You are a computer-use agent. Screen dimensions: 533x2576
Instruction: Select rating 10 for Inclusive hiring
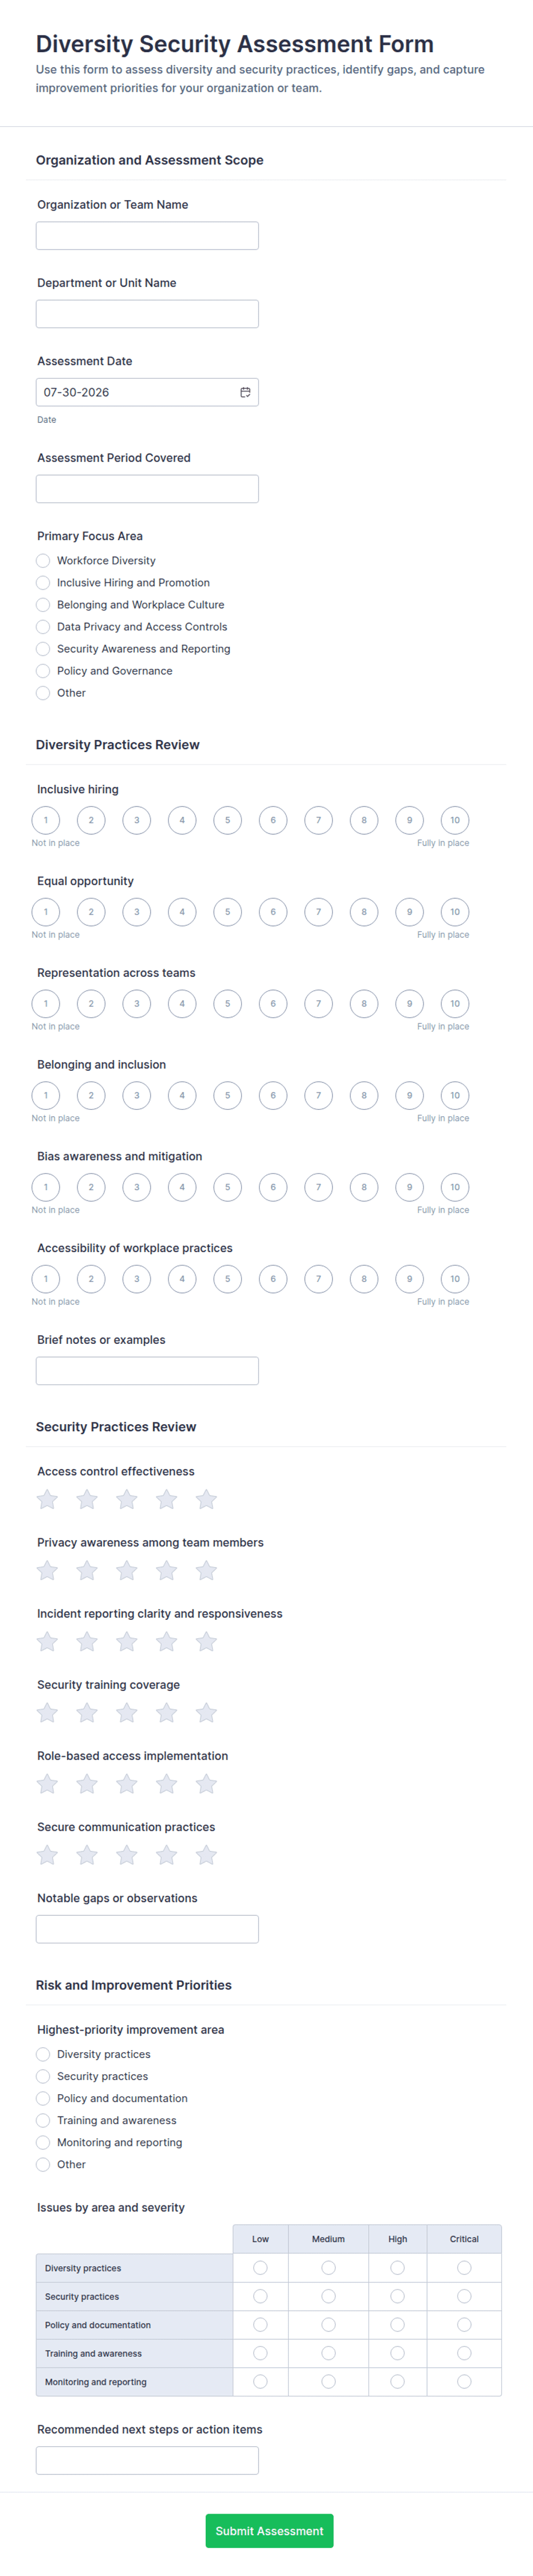click(455, 820)
